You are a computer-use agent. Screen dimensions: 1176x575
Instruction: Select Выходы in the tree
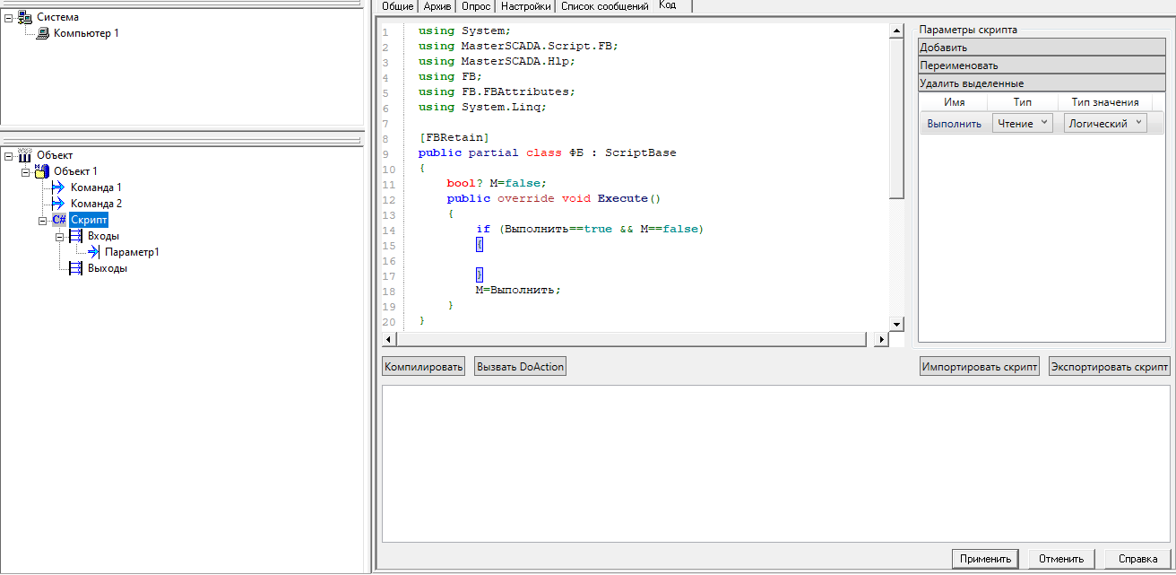tap(108, 268)
